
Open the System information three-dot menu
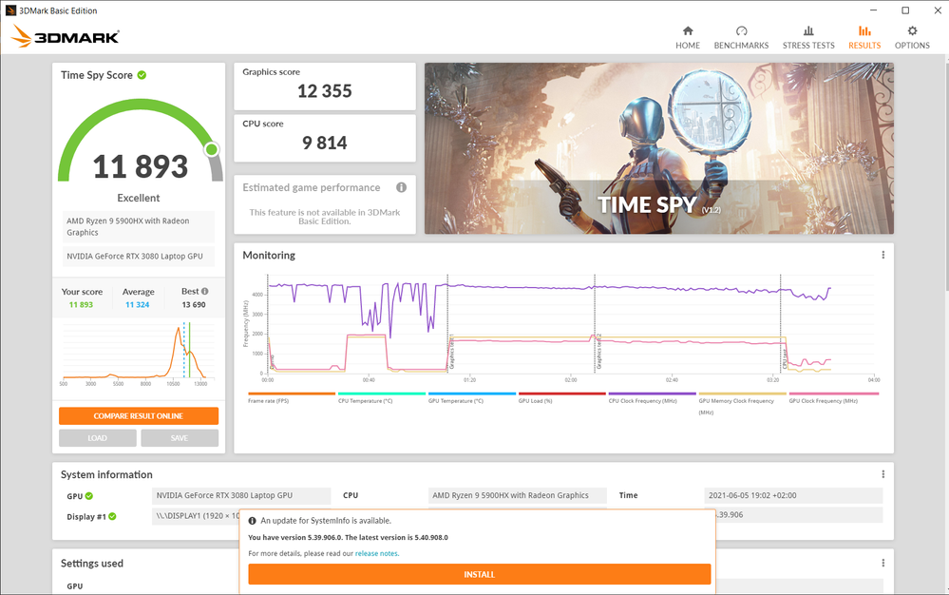pos(883,473)
